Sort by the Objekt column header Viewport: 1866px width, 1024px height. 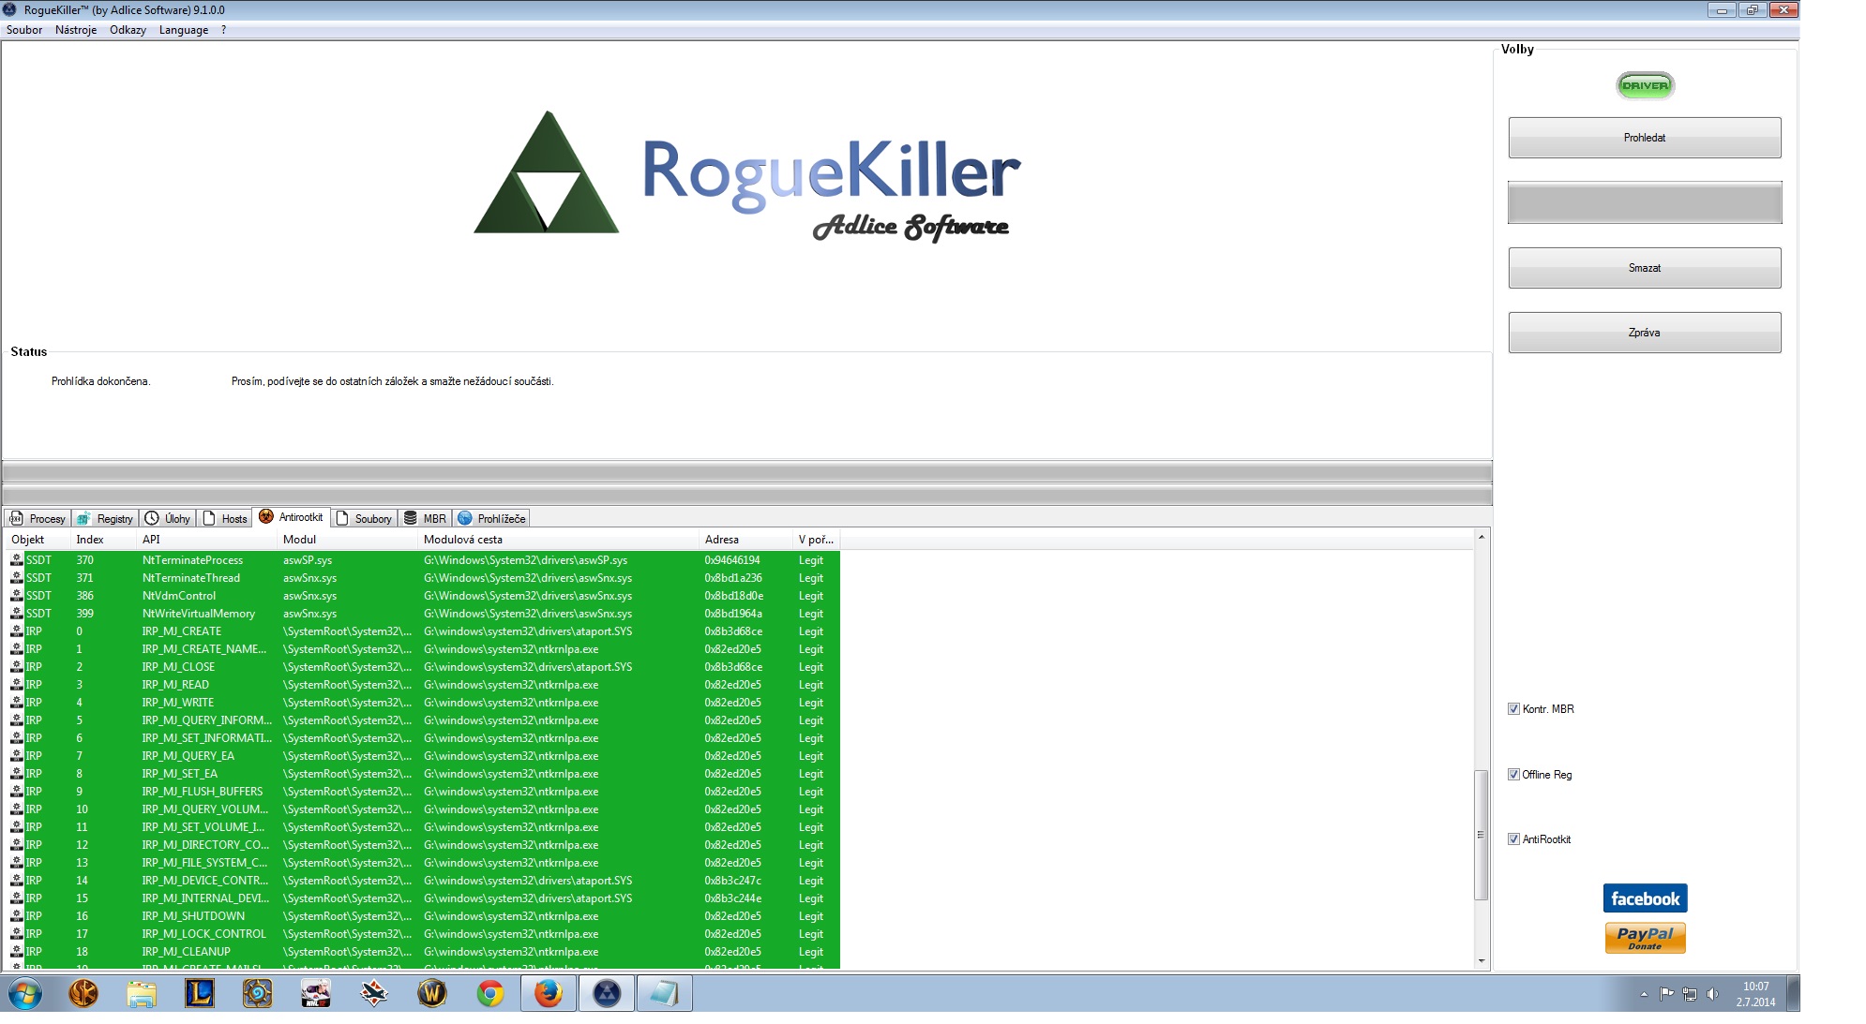pyautogui.click(x=38, y=540)
